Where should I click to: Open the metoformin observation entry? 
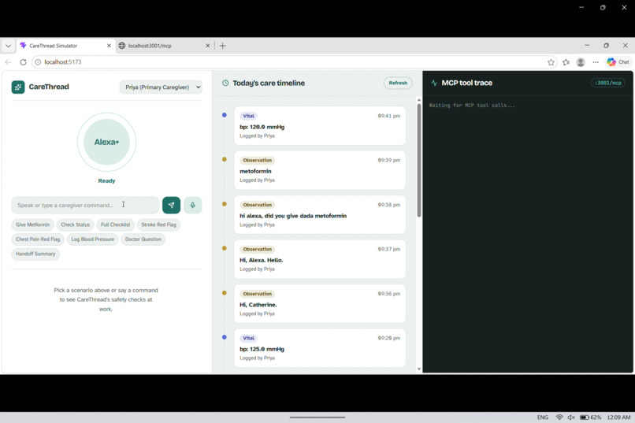coord(320,170)
